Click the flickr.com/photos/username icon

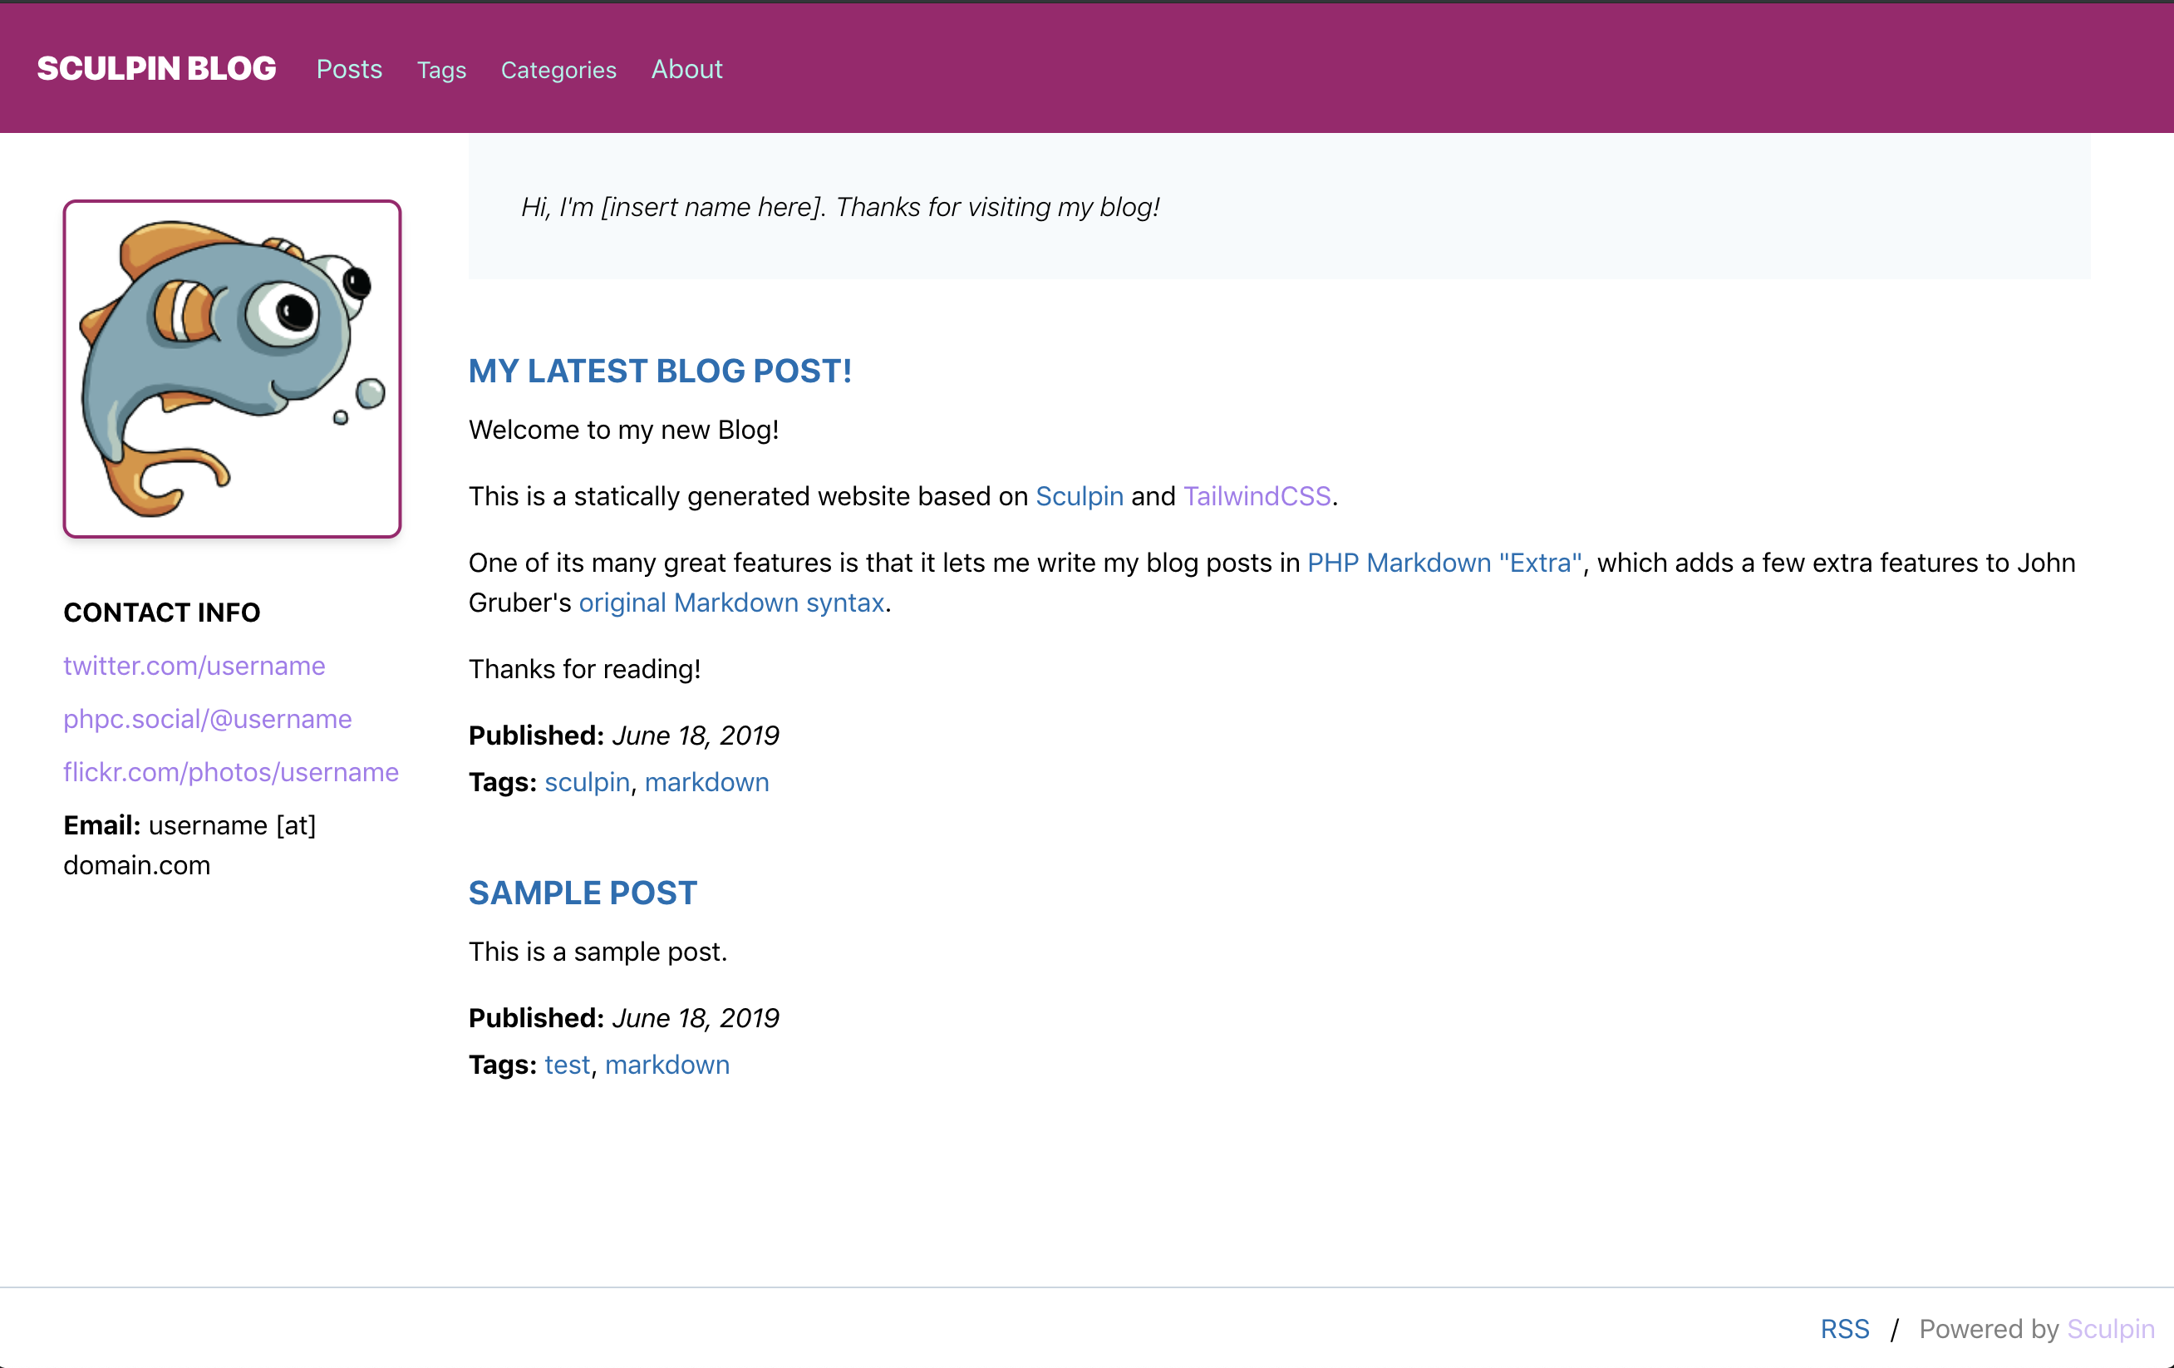pos(230,770)
